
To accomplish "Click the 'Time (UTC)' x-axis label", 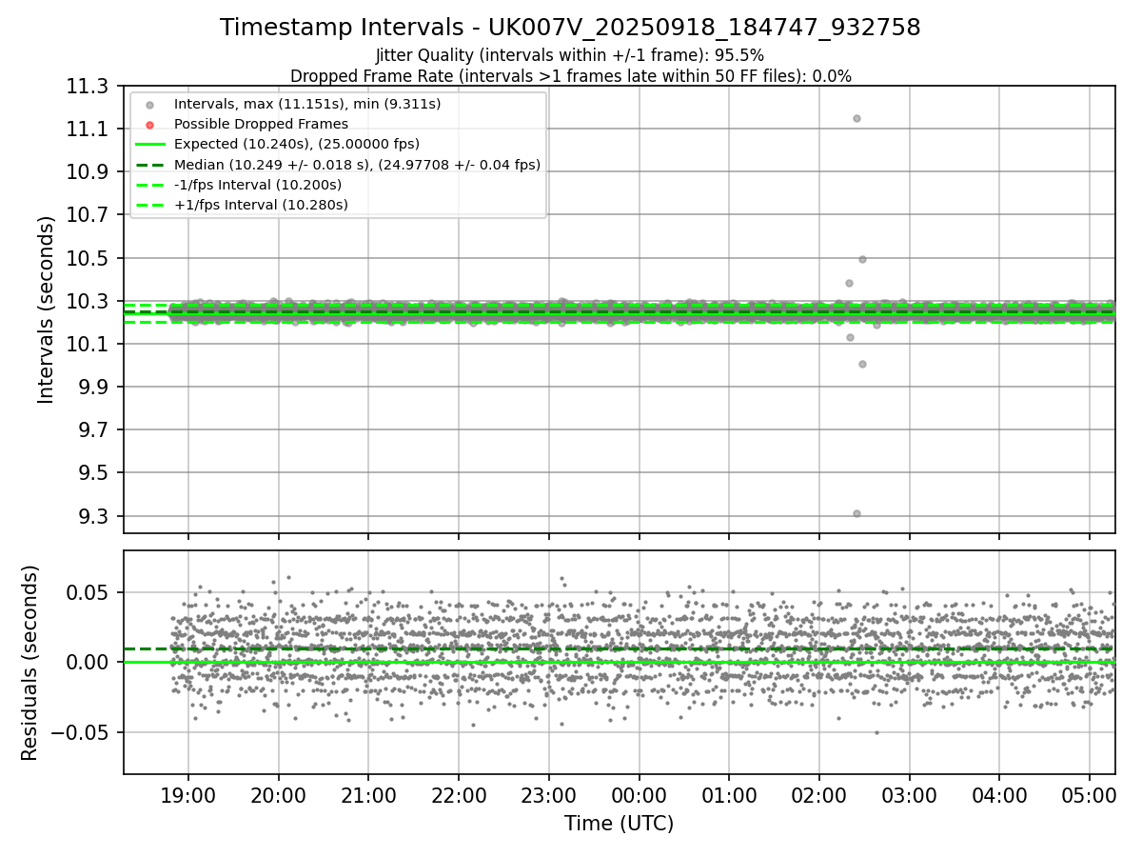I will tap(619, 824).
